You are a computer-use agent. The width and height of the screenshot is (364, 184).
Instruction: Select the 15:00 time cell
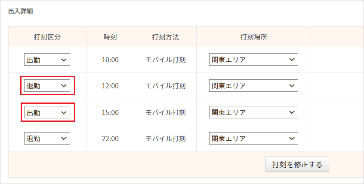[110, 112]
